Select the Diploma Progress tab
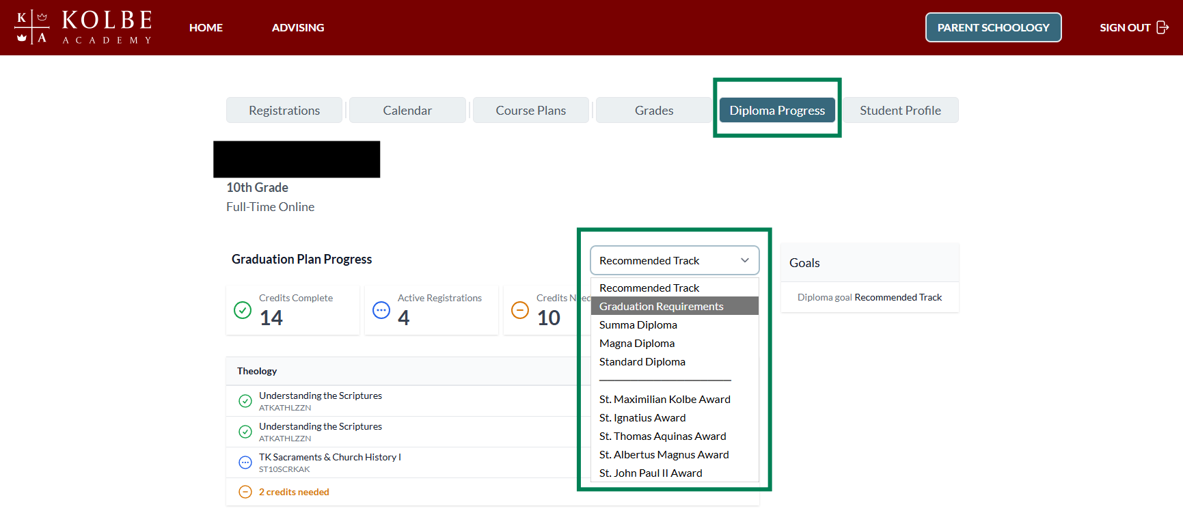Screen dimensions: 1183x513 coord(777,110)
